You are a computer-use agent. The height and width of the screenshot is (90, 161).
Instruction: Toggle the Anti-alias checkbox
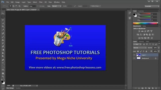click(x=38, y=6)
